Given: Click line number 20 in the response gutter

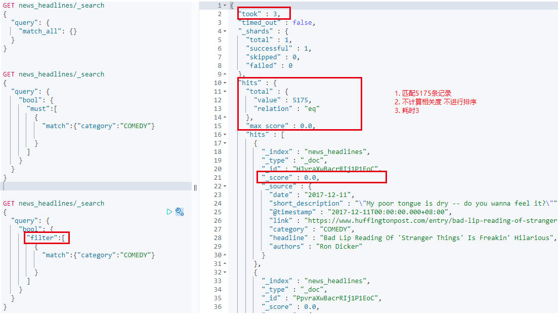Looking at the screenshot, I should coord(217,169).
